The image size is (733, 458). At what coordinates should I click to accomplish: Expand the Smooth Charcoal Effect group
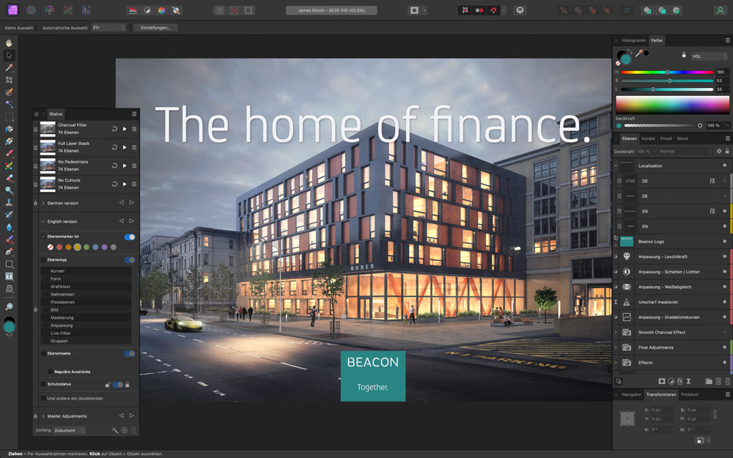(616, 332)
